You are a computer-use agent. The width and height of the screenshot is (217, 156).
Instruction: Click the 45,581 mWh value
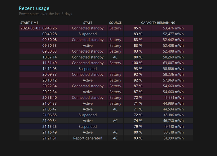pos(174,97)
